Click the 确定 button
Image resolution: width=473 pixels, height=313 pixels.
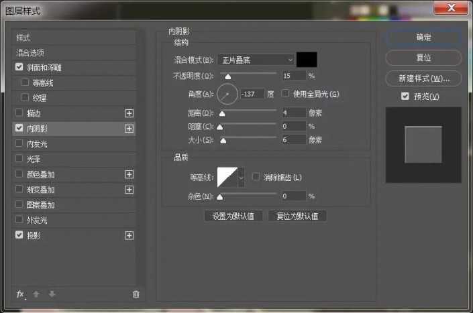[x=423, y=37]
